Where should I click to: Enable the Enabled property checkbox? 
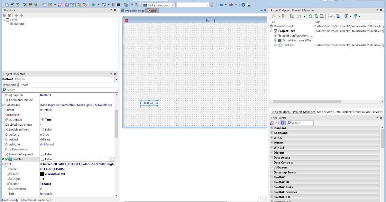[42, 159]
